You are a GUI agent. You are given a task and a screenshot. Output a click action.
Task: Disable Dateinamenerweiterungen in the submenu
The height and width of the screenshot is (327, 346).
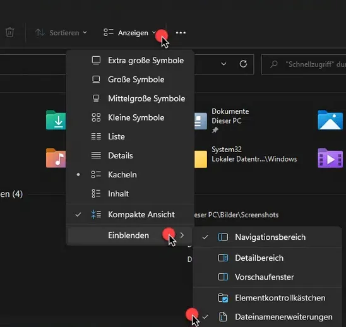point(268,317)
